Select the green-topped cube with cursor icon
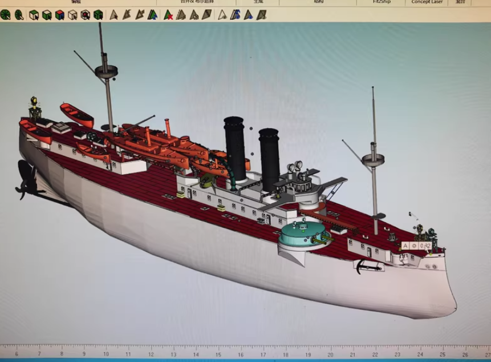Screen dimensions: 491x362 pos(34,15)
